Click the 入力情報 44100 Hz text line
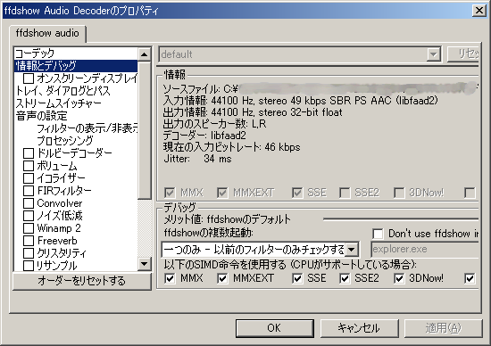The width and height of the screenshot is (491, 346). (x=300, y=101)
